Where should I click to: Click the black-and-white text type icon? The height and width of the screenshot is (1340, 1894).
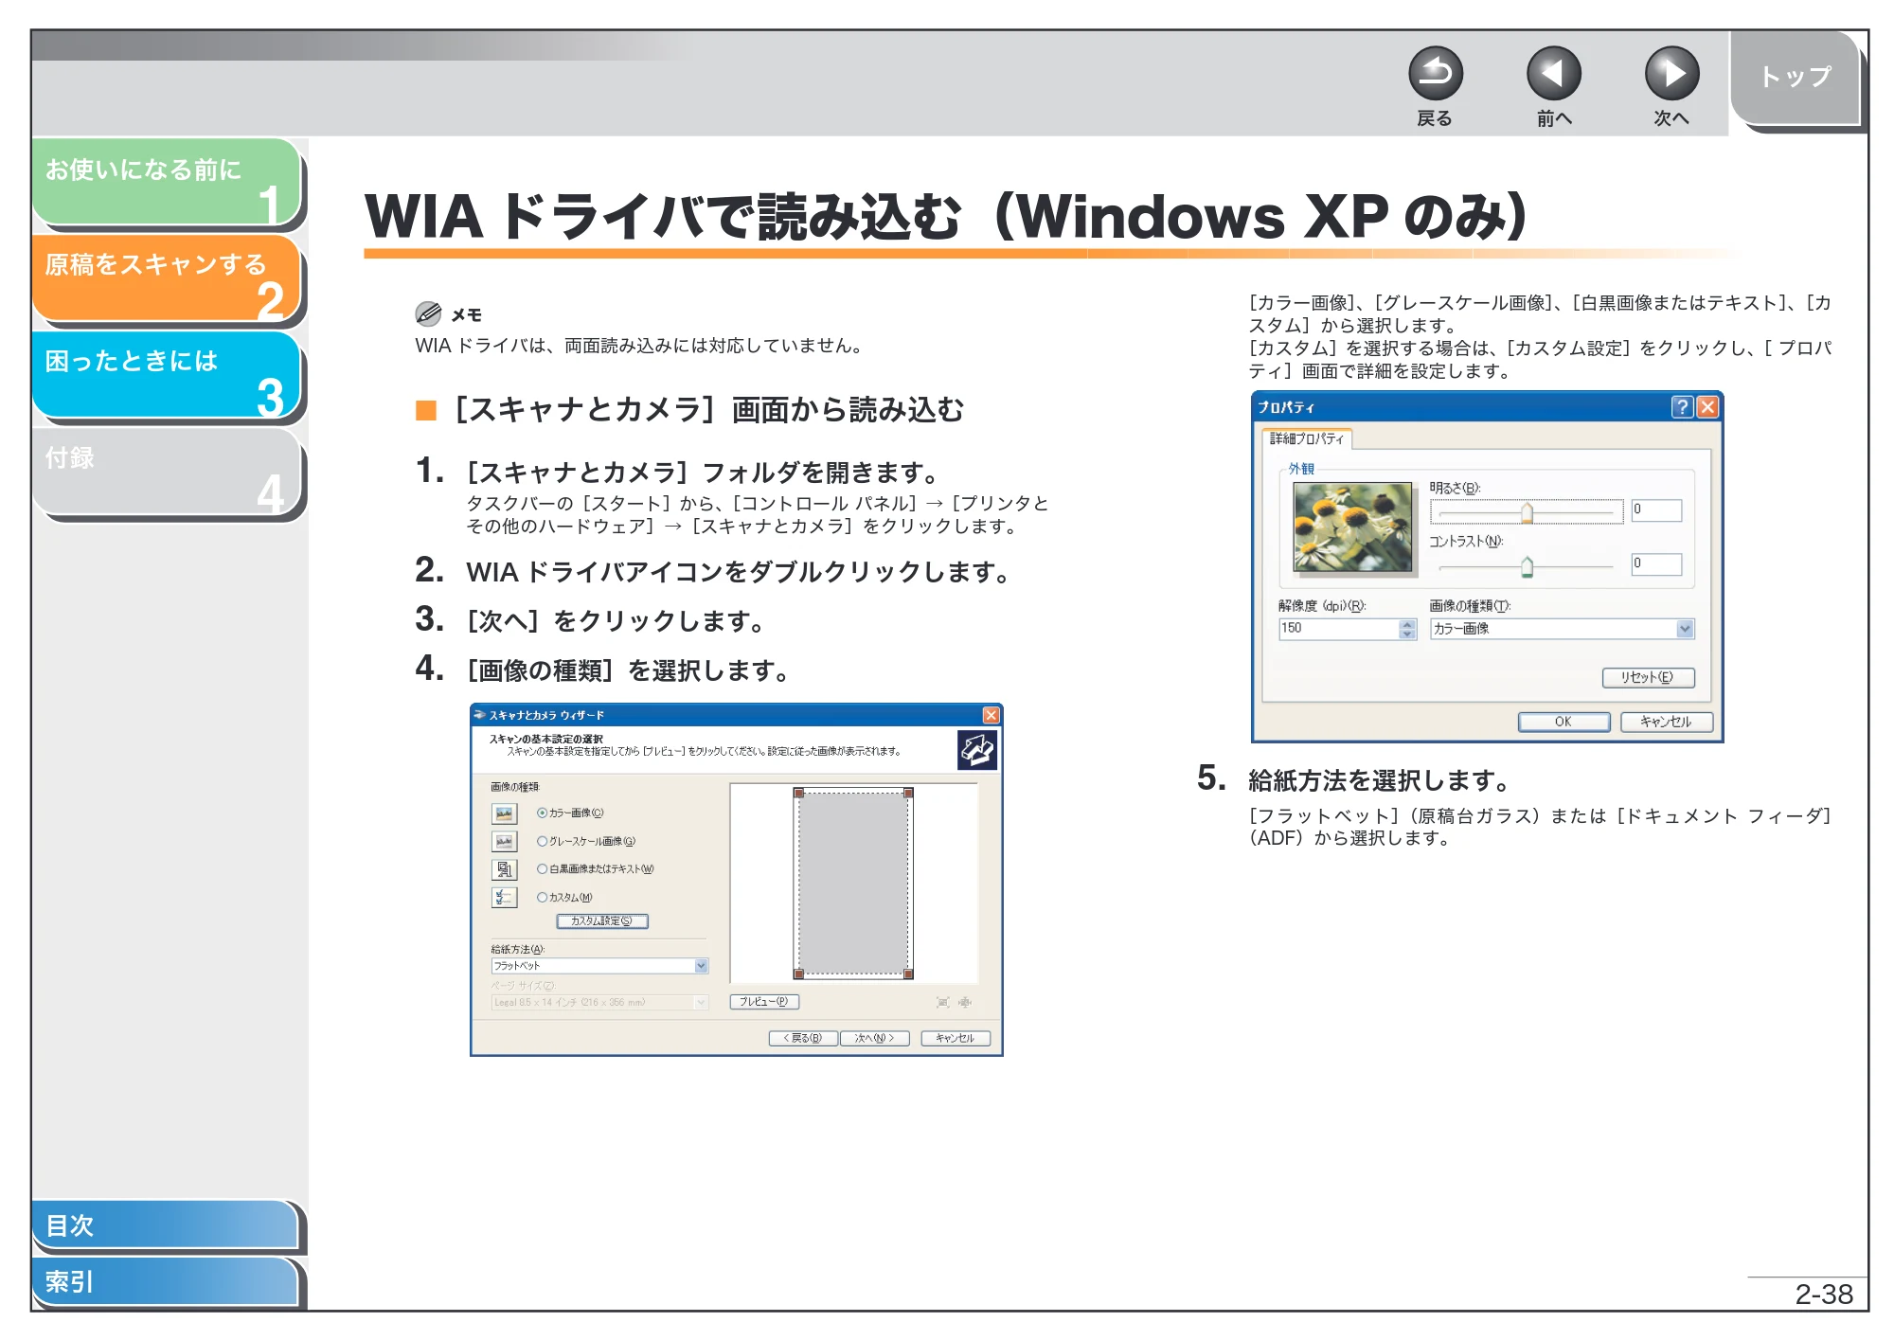(504, 869)
